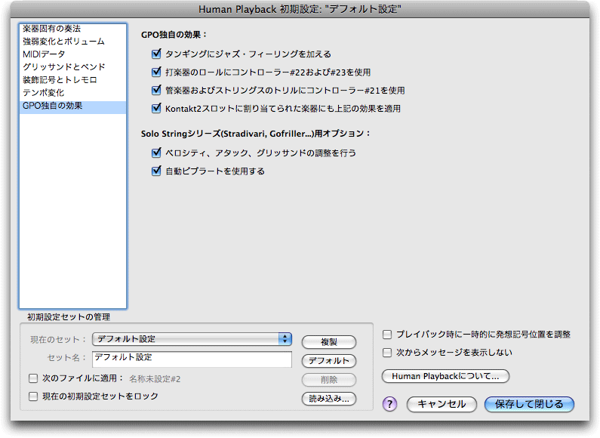Open the purple question mark help button
Screen dimensions: 600x438
(389, 404)
